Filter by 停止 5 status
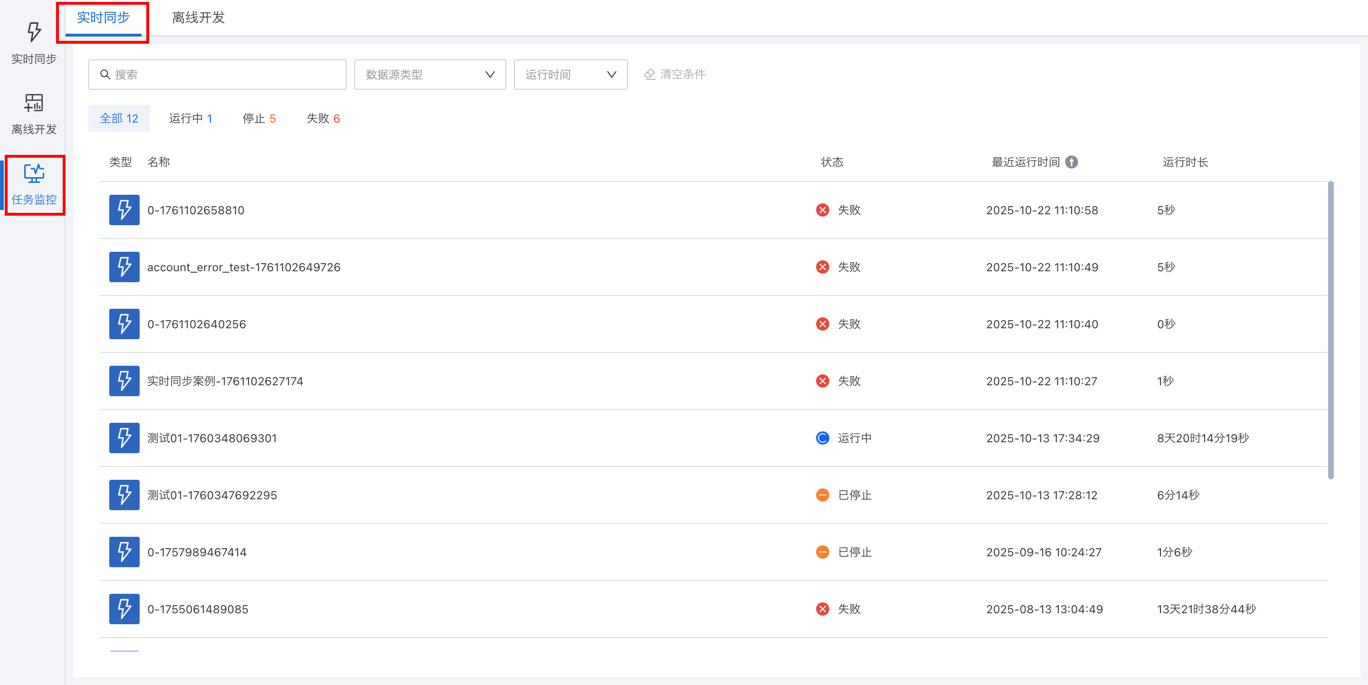 tap(258, 118)
